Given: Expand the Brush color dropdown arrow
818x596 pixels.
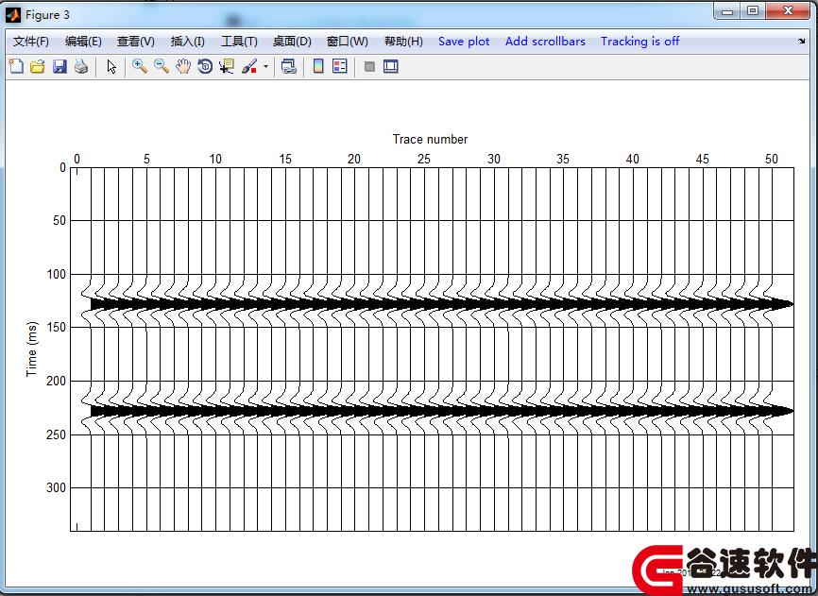Looking at the screenshot, I should click(x=265, y=66).
